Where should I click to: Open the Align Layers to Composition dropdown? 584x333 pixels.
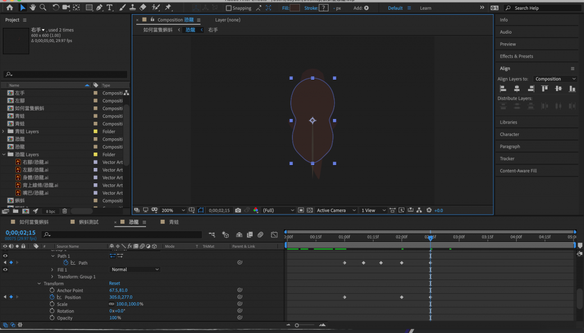click(x=555, y=79)
